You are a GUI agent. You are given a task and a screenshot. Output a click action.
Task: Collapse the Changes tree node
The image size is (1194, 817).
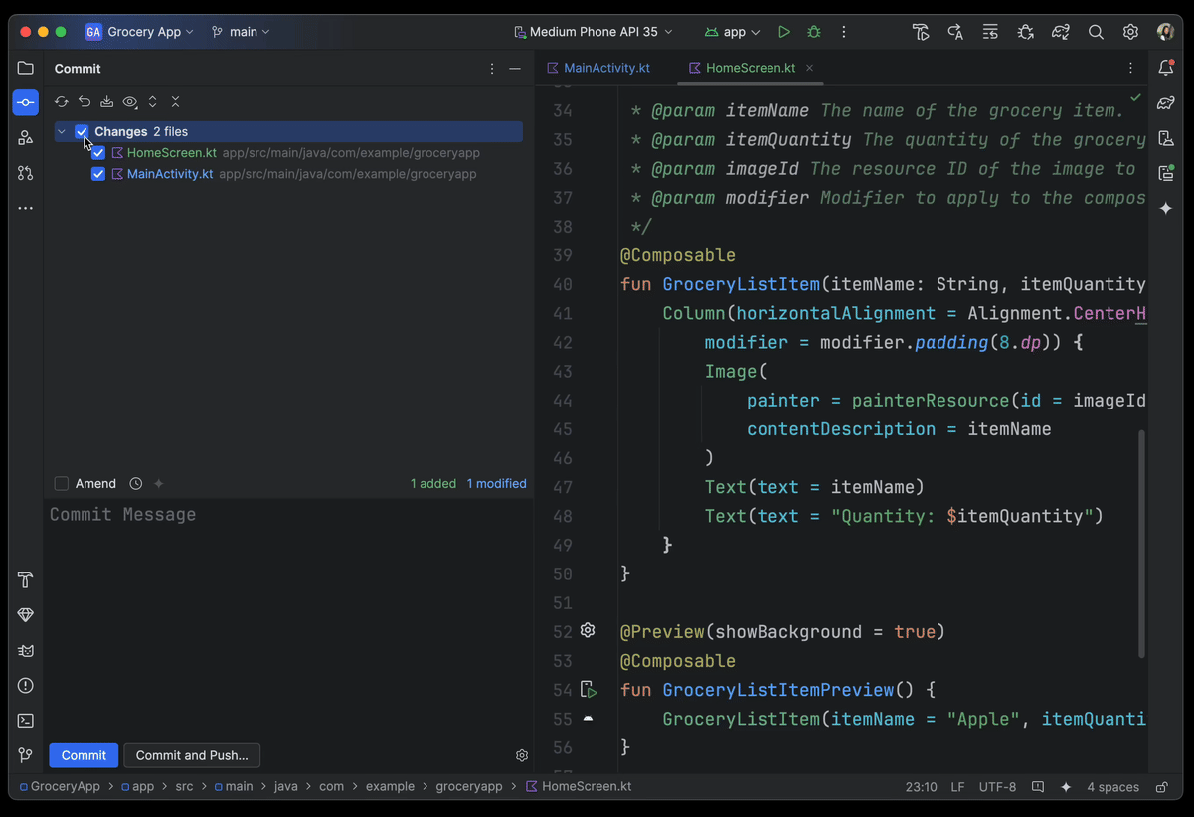pos(62,130)
